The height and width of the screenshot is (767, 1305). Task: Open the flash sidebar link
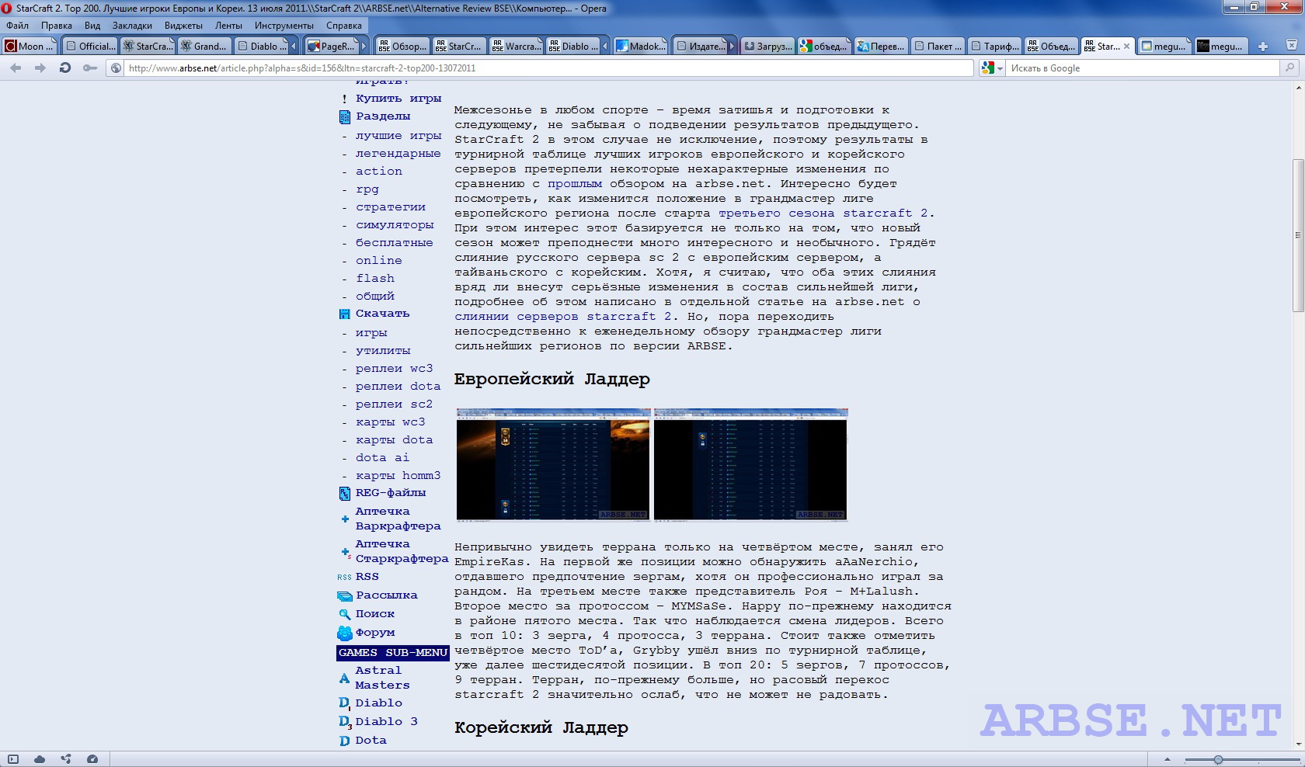click(x=375, y=279)
